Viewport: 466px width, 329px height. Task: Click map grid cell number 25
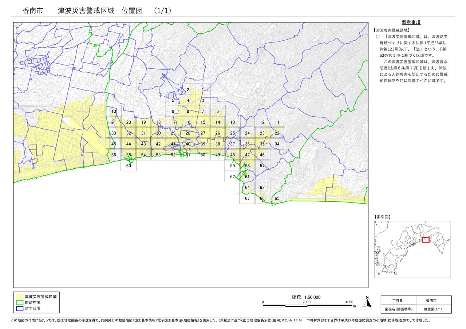(x=233, y=133)
